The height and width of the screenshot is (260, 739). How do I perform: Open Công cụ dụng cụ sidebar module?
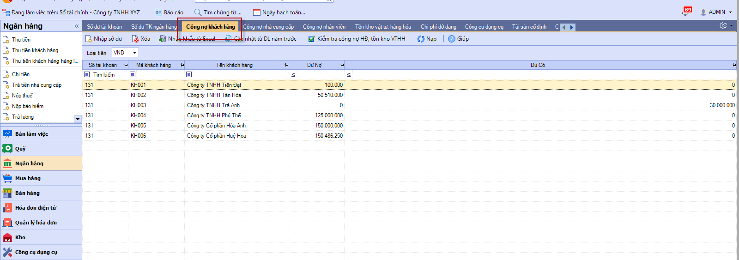41,252
